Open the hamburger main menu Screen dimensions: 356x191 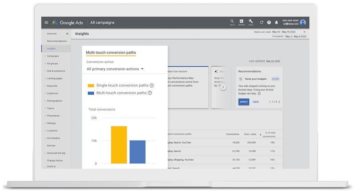click(x=46, y=23)
